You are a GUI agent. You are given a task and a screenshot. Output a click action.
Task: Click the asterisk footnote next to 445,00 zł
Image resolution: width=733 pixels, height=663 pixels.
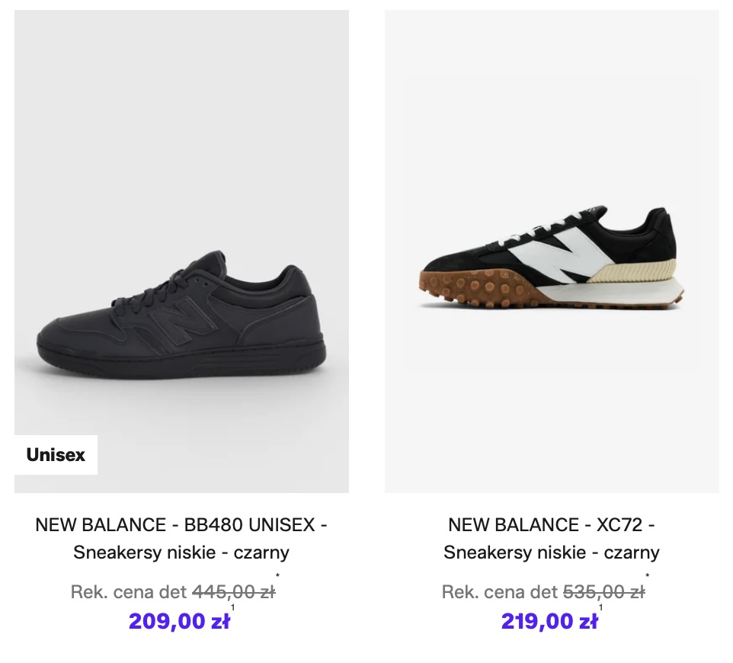tap(278, 577)
